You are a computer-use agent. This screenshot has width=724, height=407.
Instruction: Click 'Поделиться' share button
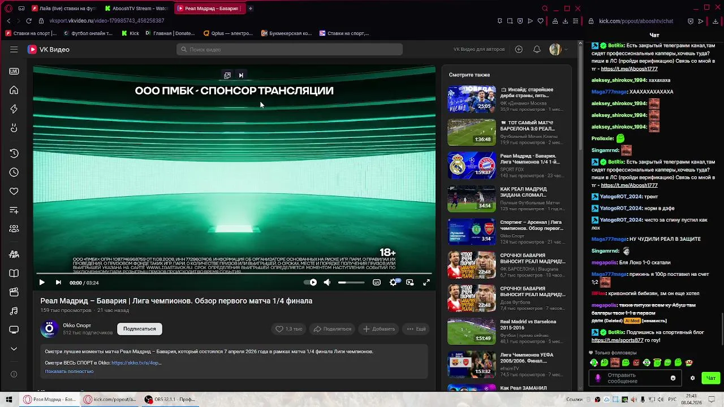(333, 329)
